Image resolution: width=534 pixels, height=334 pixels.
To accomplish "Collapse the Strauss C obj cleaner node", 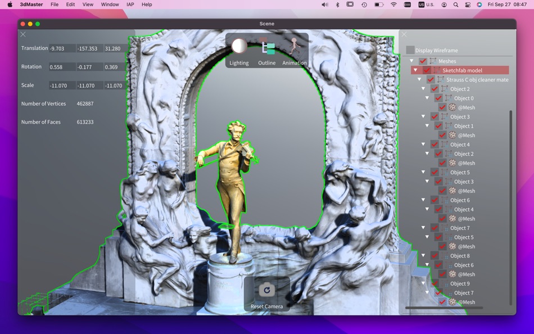I will click(x=419, y=79).
